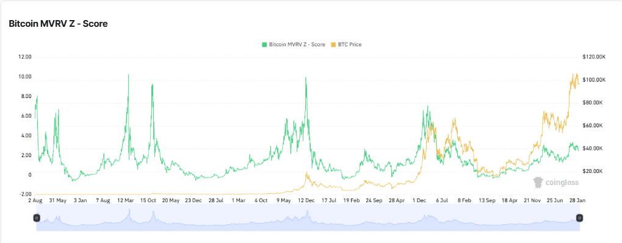This screenshot has height=243, width=622.
Task: Click the $20.00K right axis label
Action: pos(593,171)
